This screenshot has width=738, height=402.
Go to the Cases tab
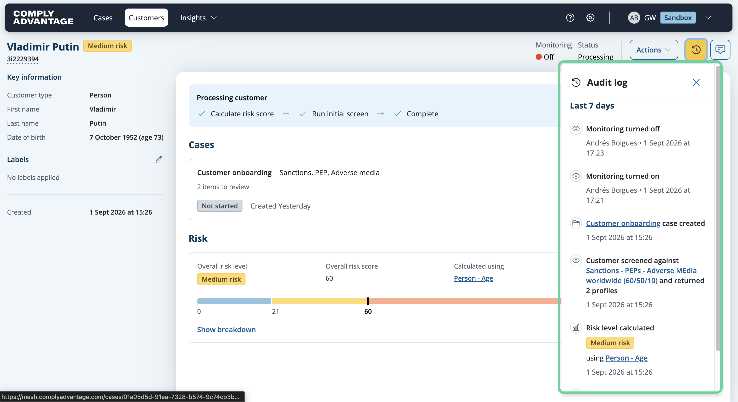103,18
